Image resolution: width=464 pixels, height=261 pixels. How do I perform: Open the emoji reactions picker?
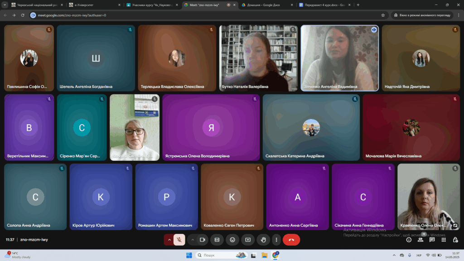pos(232,240)
